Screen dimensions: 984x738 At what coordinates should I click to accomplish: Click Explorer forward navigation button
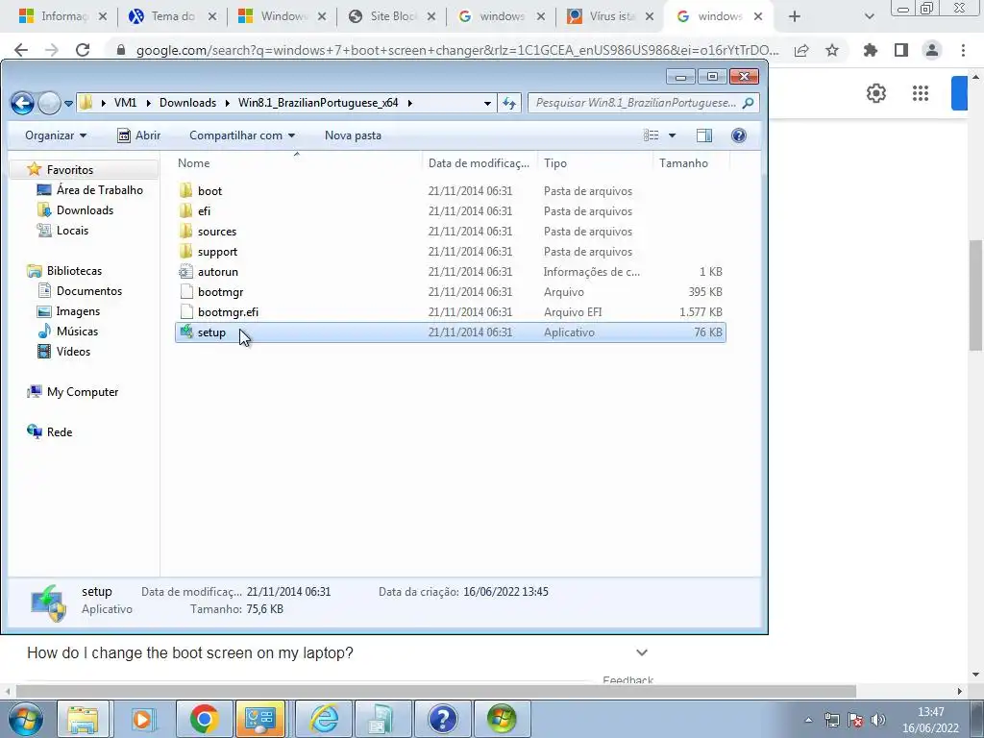[x=49, y=103]
